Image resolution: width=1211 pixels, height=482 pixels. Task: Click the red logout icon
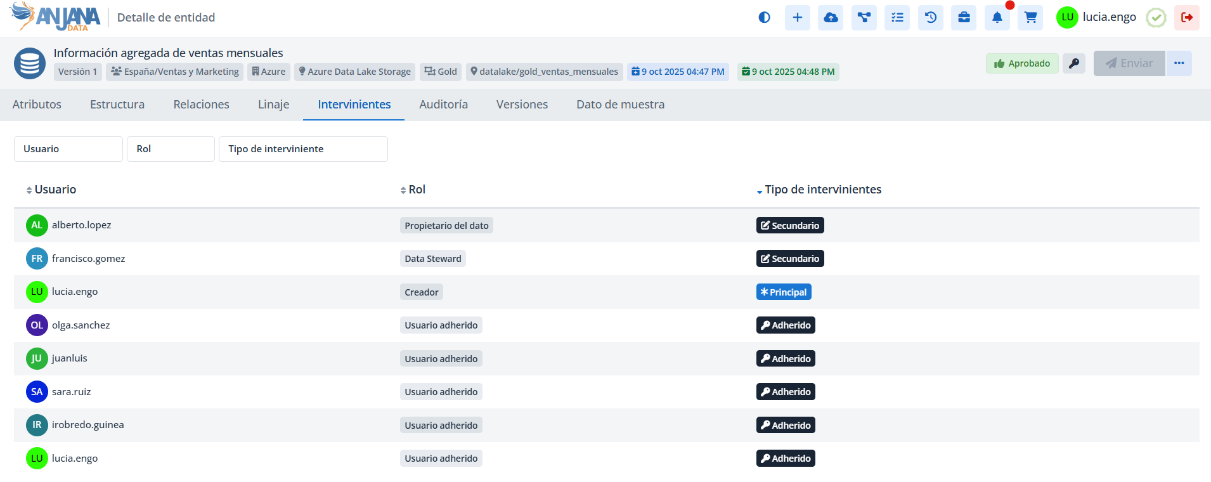coord(1186,18)
